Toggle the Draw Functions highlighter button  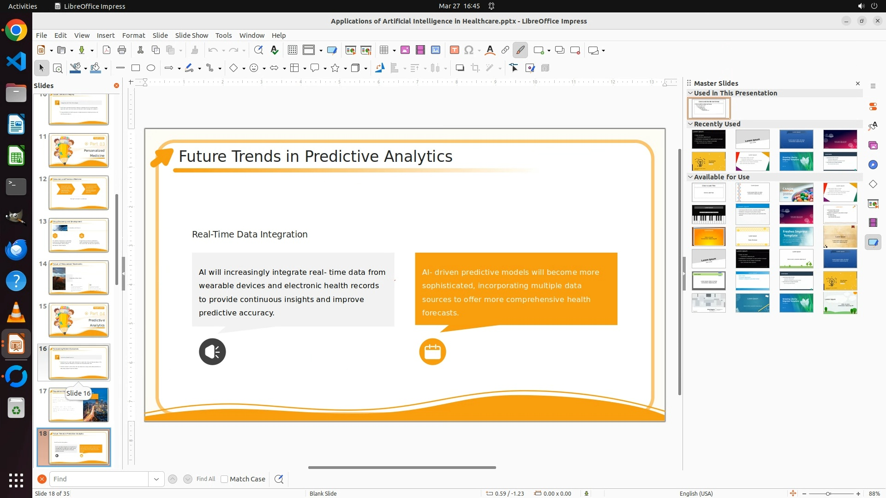pyautogui.click(x=521, y=50)
